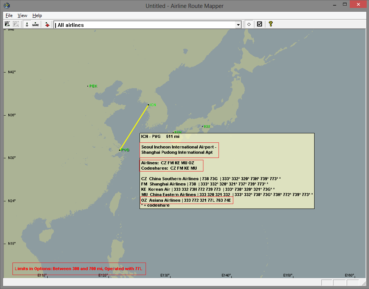Click the E140° longitude label
Viewport: 369px width, 289px height.
tap(226, 275)
